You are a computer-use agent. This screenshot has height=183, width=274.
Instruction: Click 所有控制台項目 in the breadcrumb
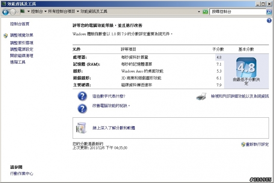[x=61, y=12]
